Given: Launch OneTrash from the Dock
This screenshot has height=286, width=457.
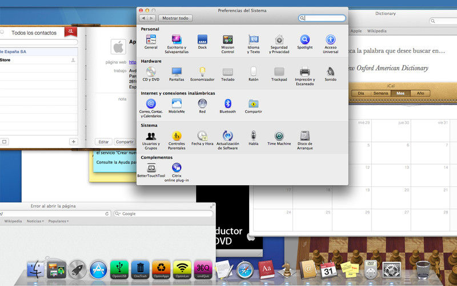Looking at the screenshot, I should (x=140, y=269).
